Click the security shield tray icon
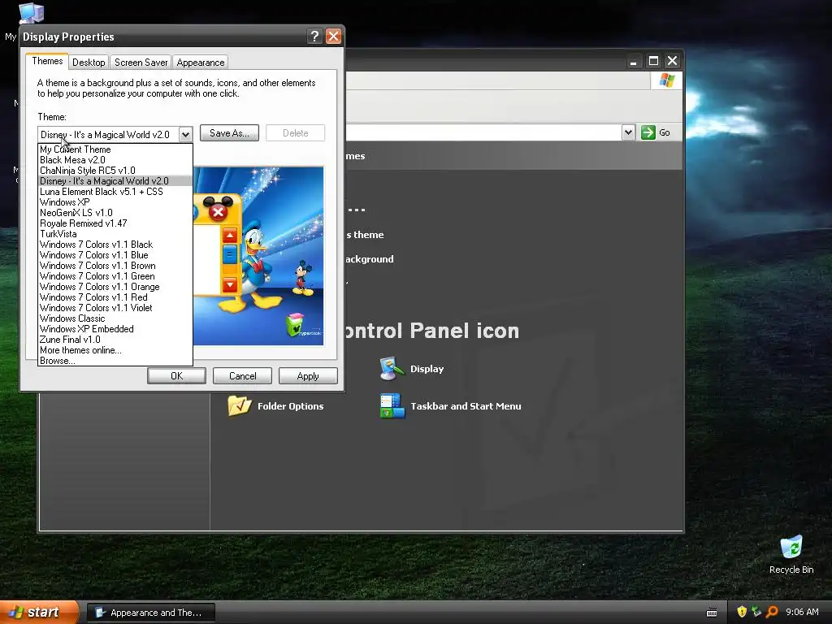 point(742,612)
